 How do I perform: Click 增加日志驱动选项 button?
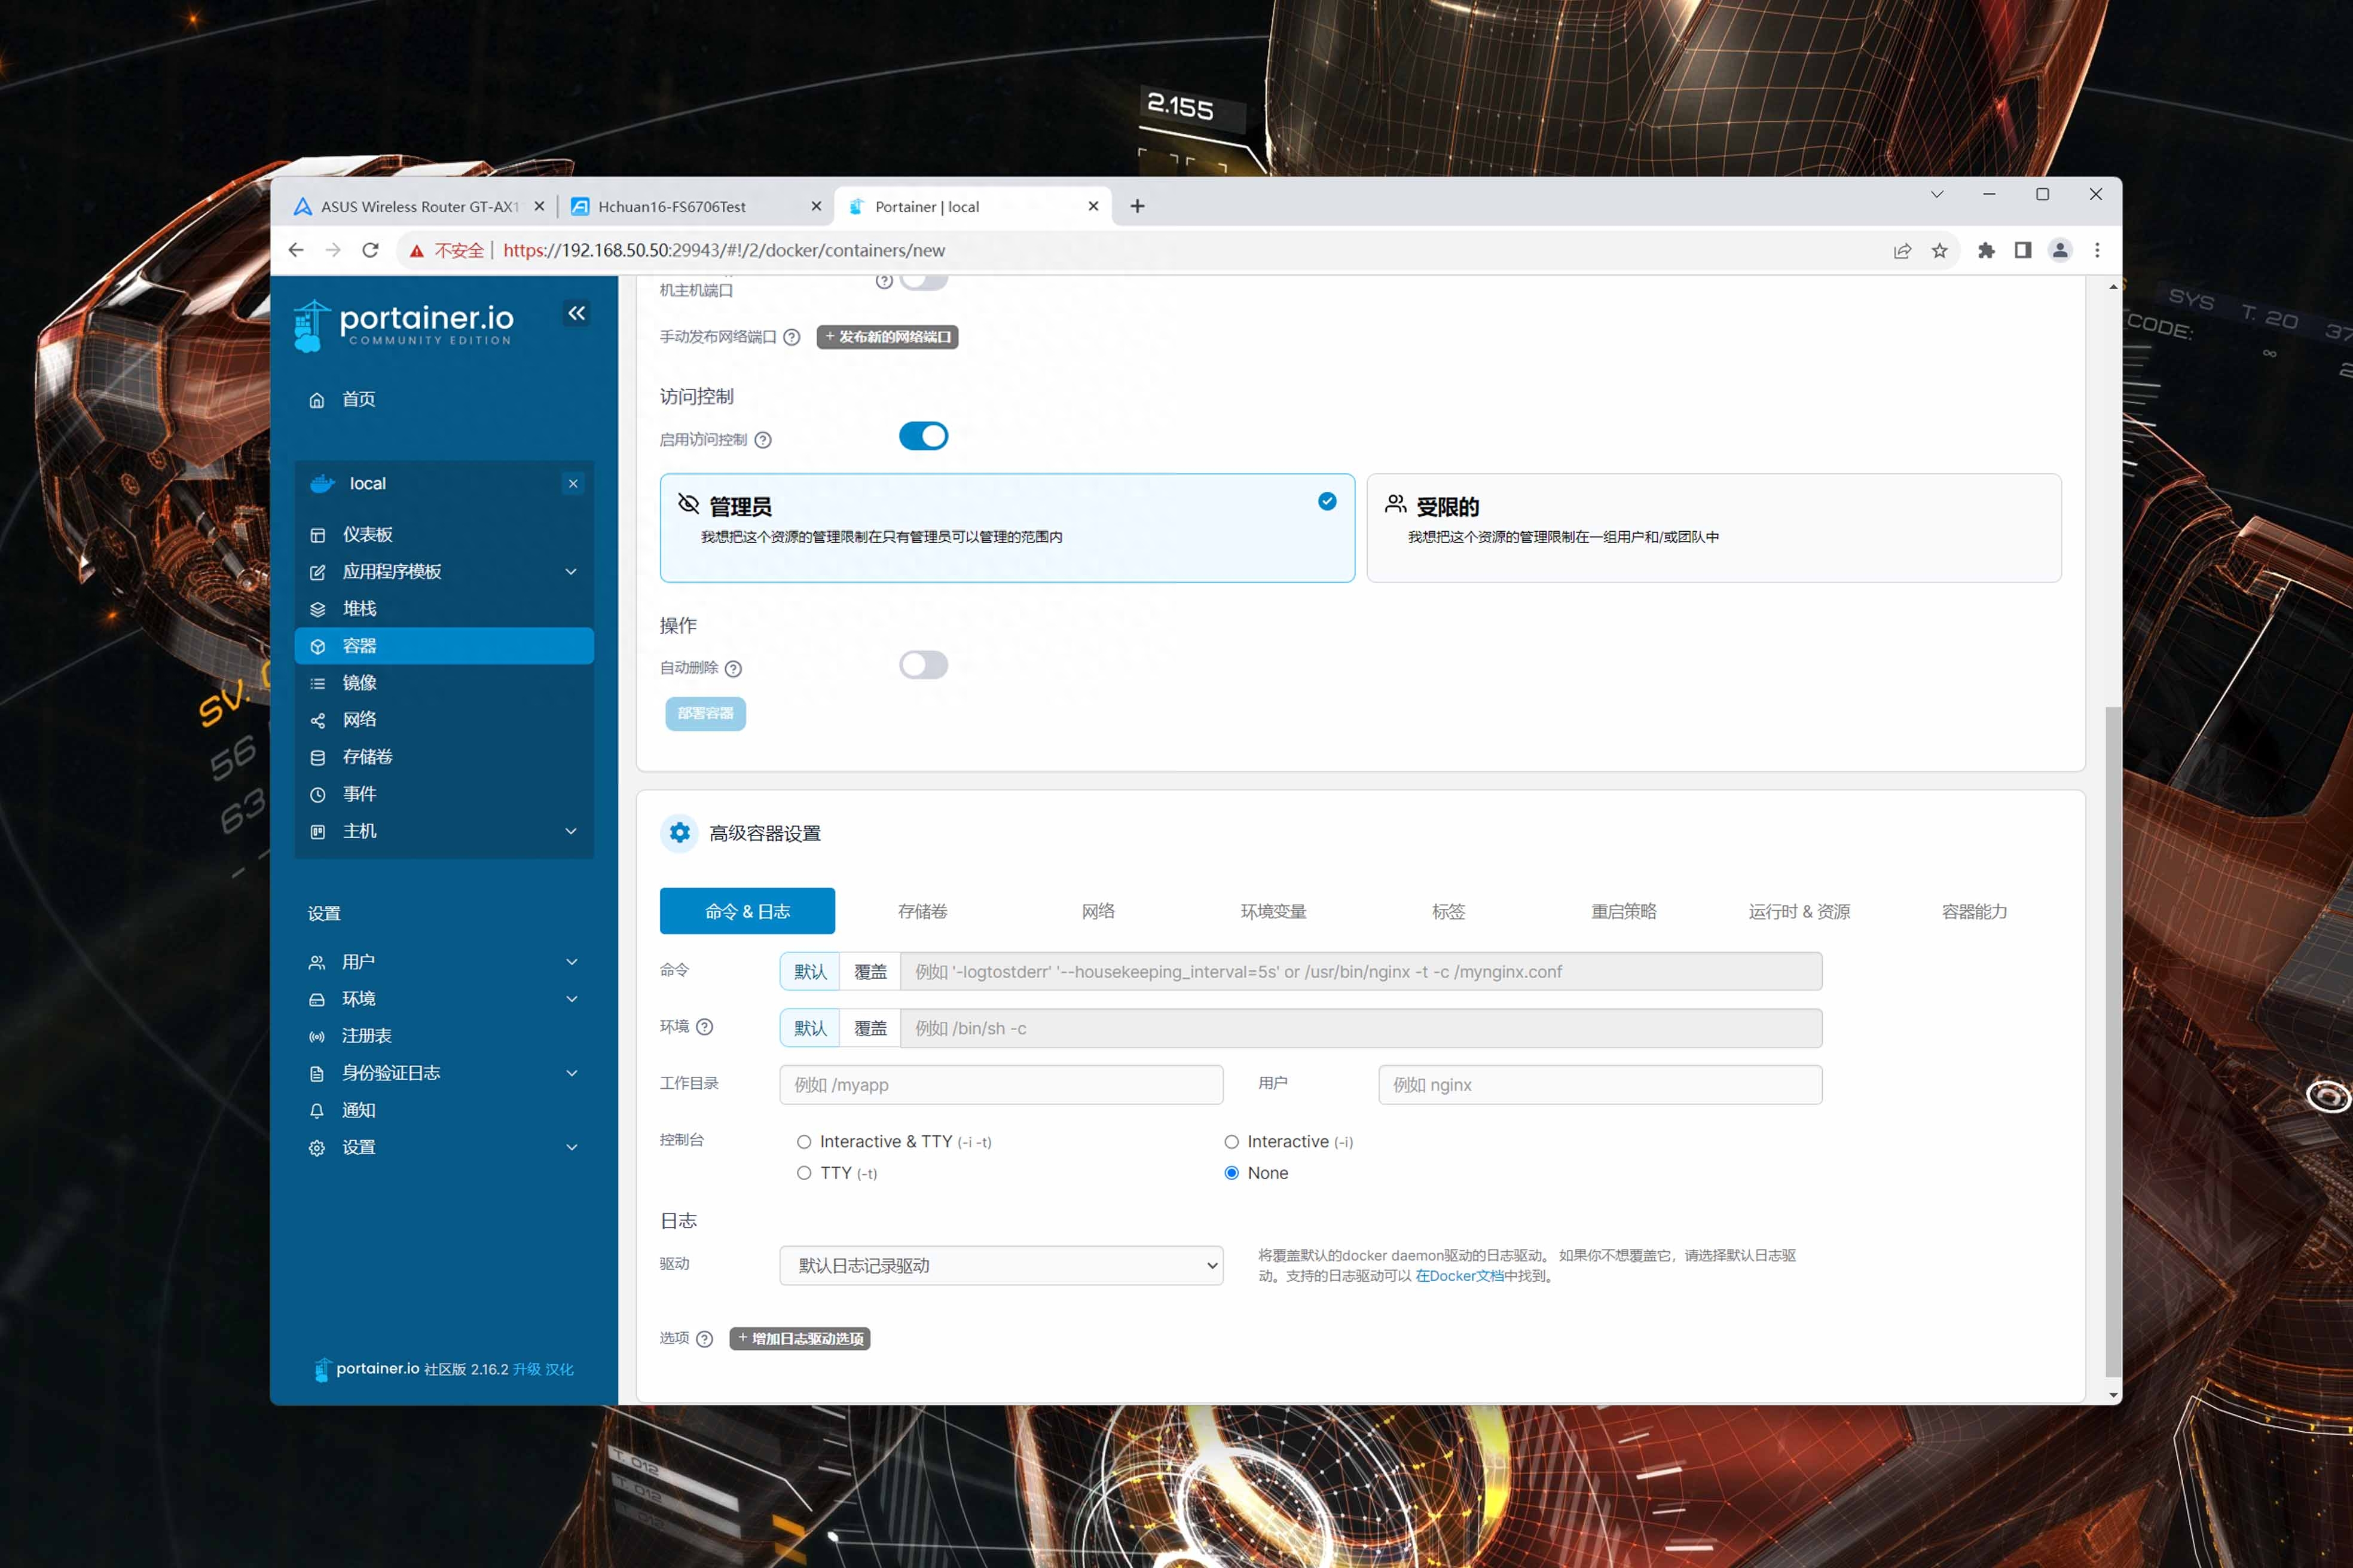point(799,1339)
